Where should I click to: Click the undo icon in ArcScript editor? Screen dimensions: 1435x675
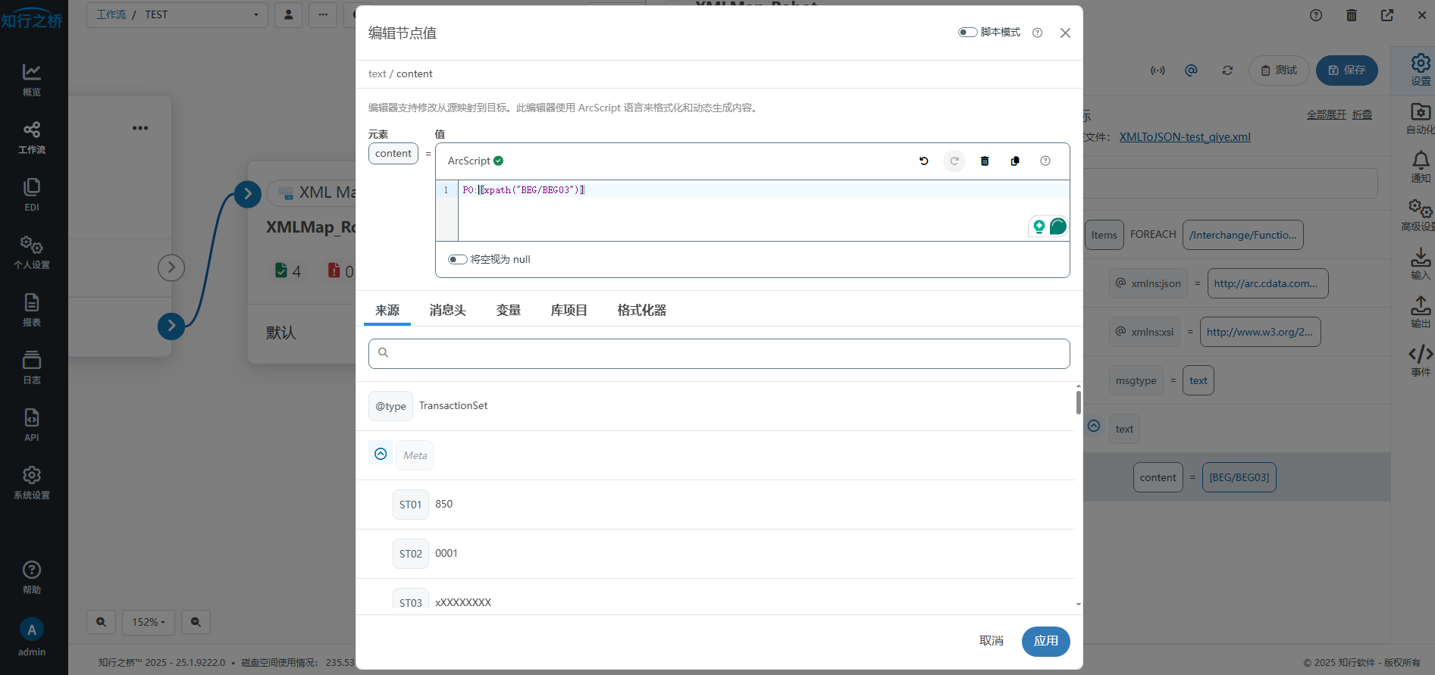click(x=923, y=161)
